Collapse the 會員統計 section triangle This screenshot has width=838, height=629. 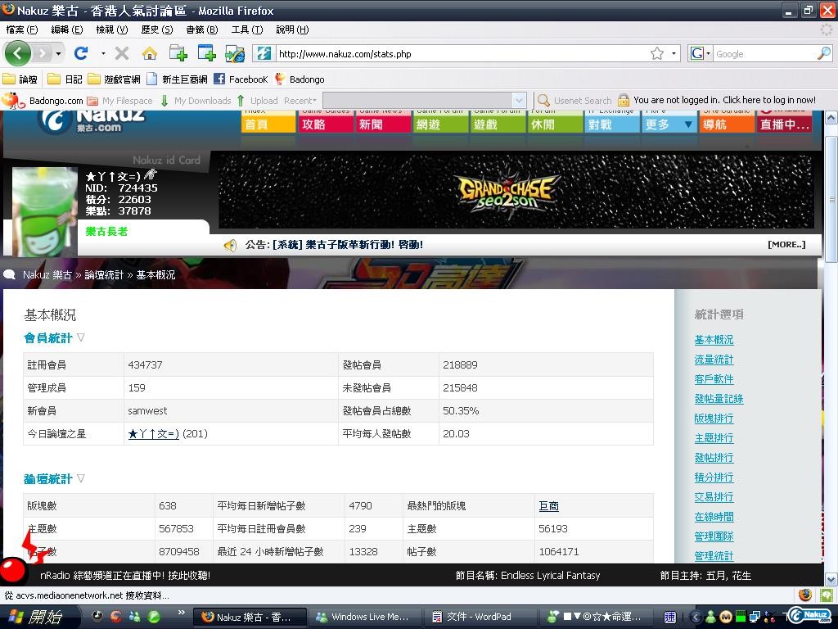81,337
